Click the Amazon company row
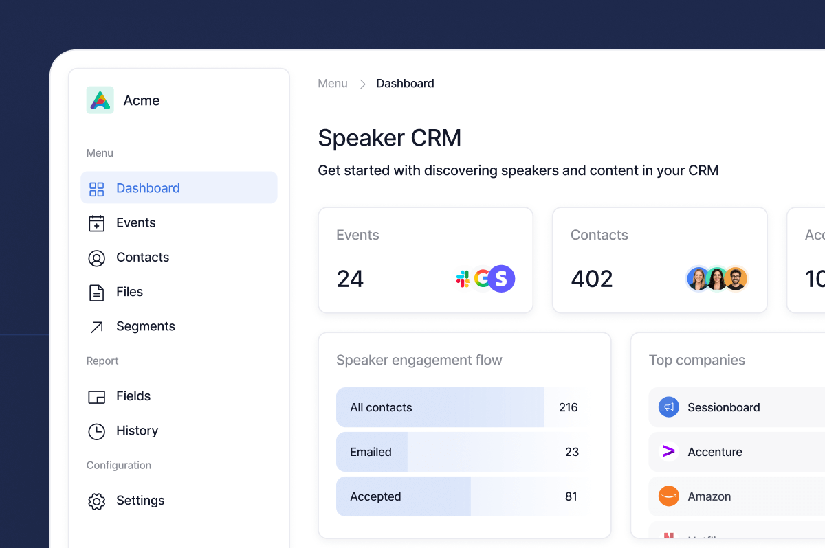The image size is (825, 548). click(x=737, y=496)
